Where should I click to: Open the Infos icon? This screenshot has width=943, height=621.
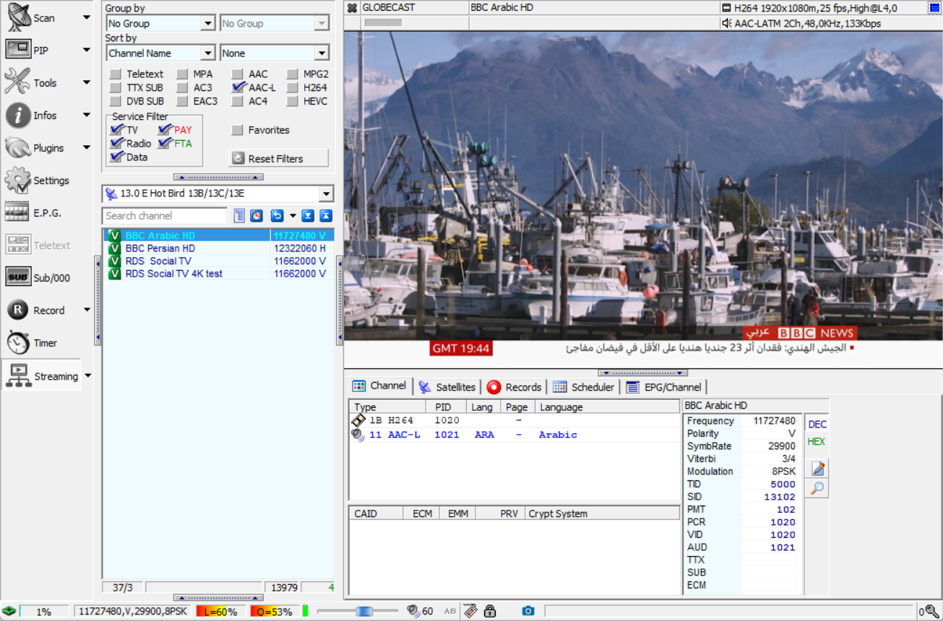[18, 116]
